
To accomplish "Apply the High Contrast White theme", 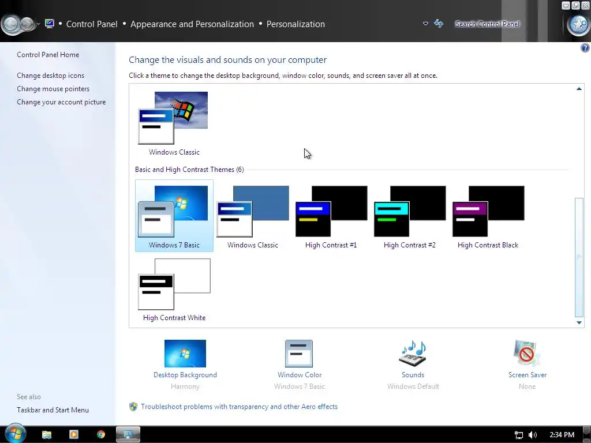I will tap(174, 290).
